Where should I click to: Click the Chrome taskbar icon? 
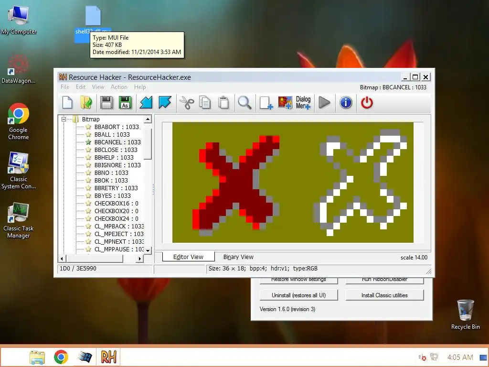coord(61,357)
